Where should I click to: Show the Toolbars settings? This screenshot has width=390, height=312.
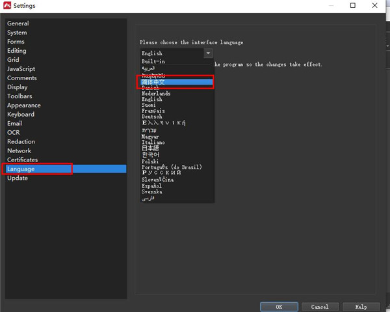(x=19, y=96)
